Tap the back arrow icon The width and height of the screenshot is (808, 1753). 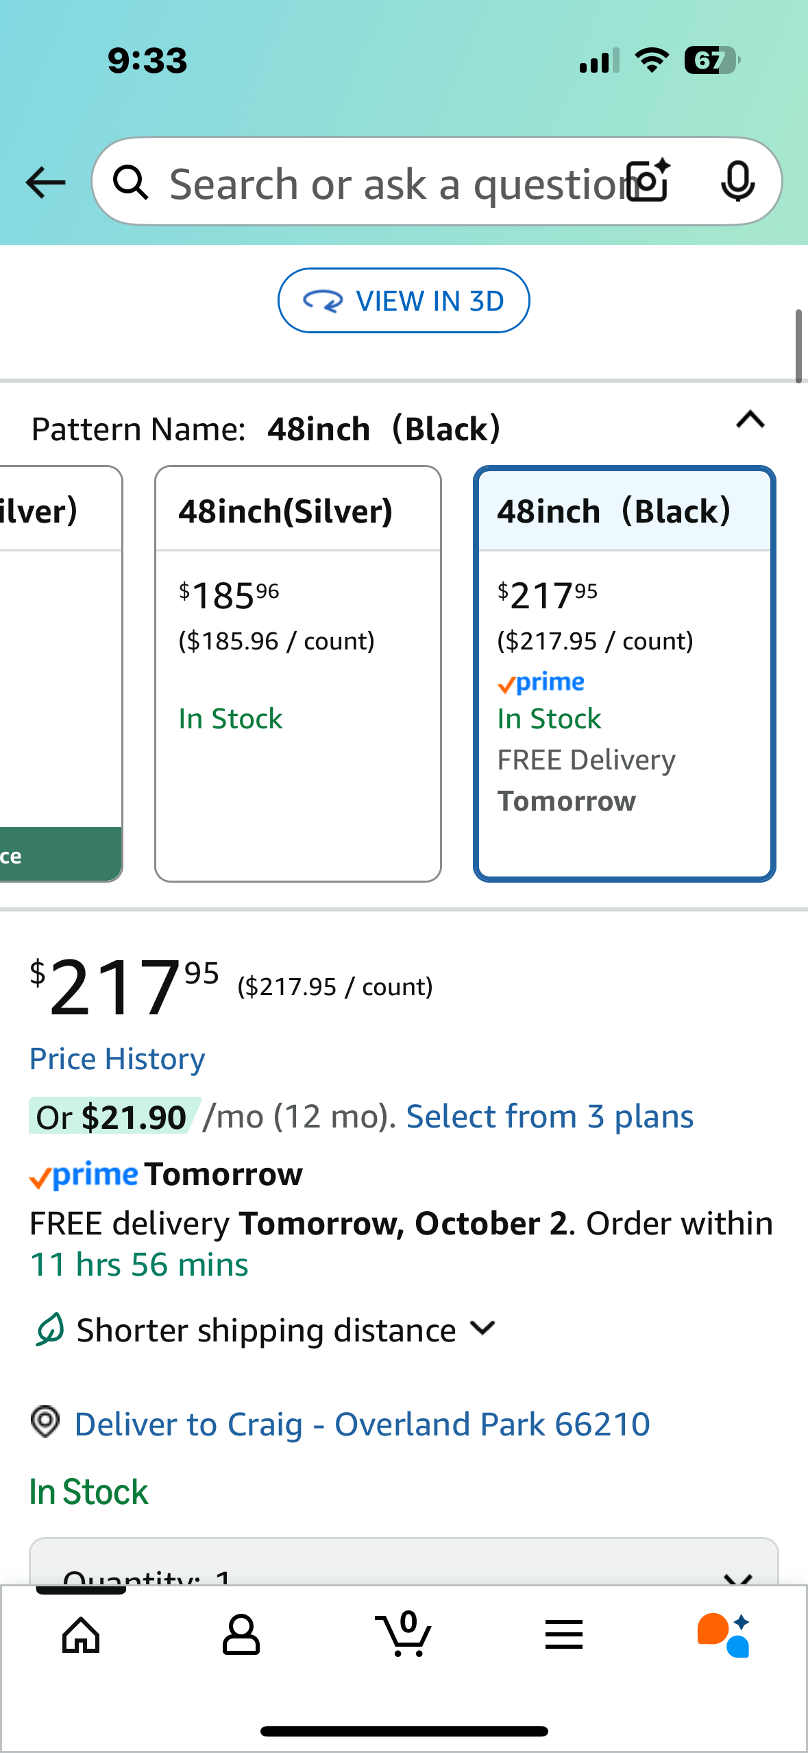pyautogui.click(x=45, y=182)
